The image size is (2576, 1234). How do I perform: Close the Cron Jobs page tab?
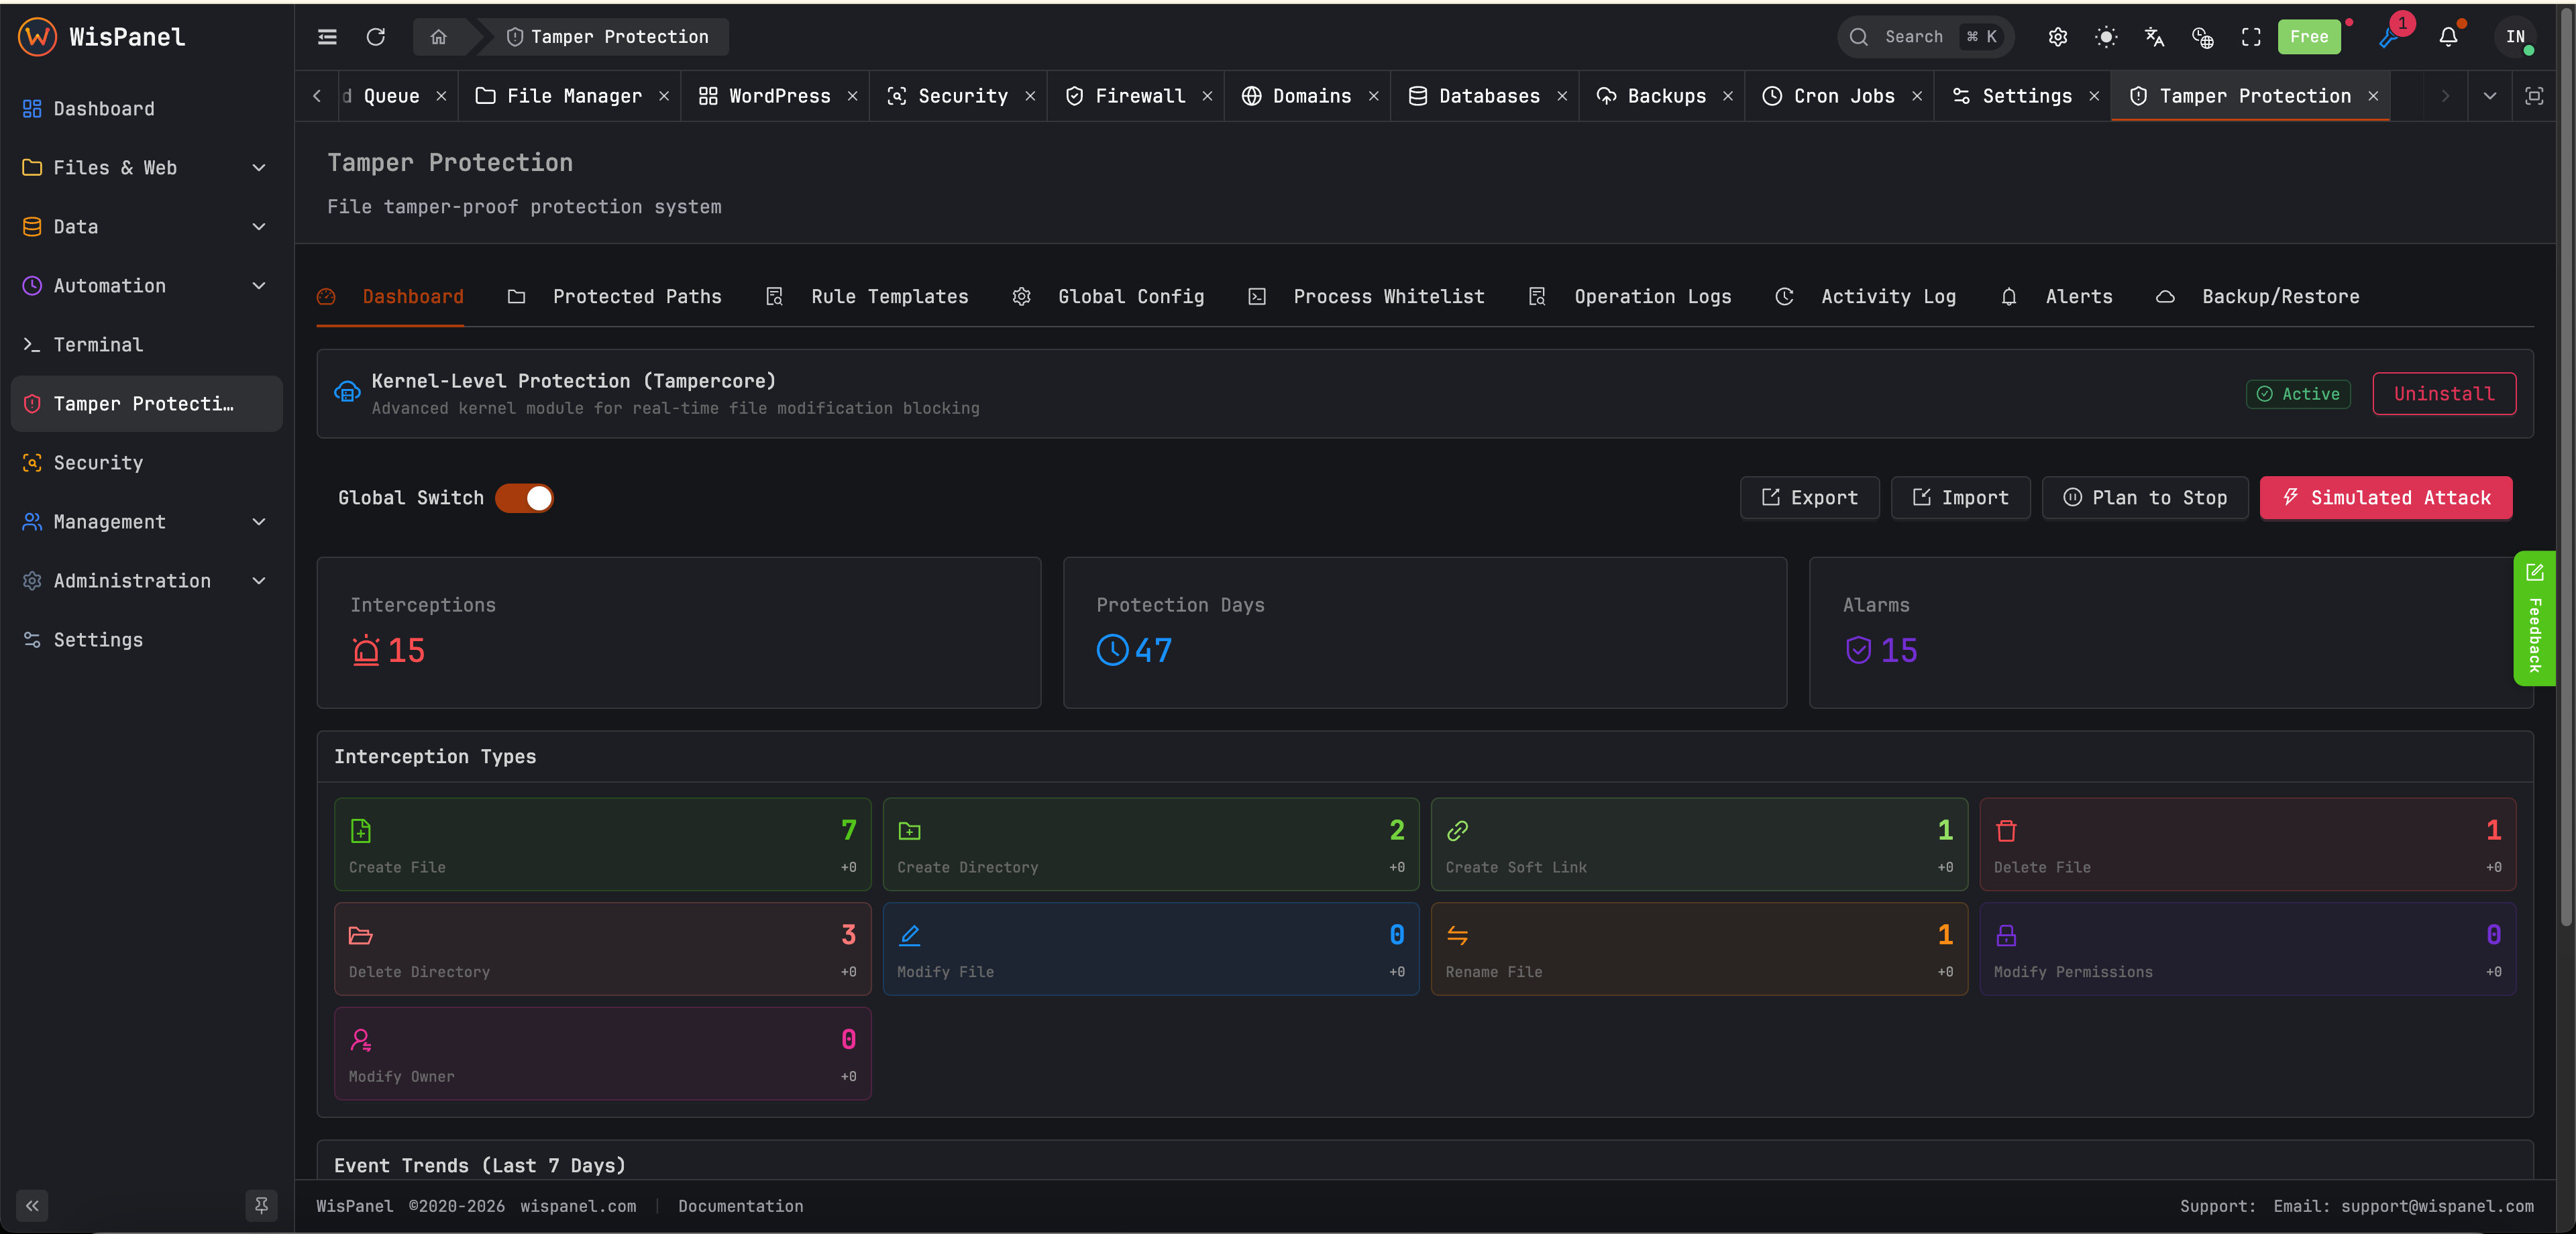pyautogui.click(x=1917, y=96)
